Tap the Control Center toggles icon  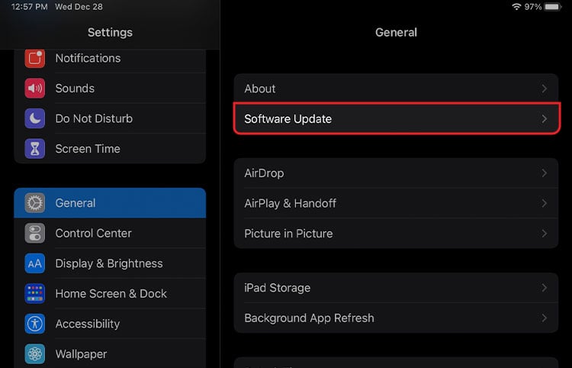pos(35,233)
